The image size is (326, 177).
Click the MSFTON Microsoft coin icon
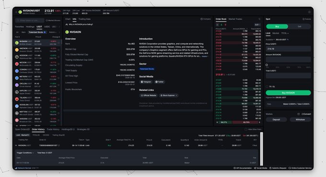17,113
